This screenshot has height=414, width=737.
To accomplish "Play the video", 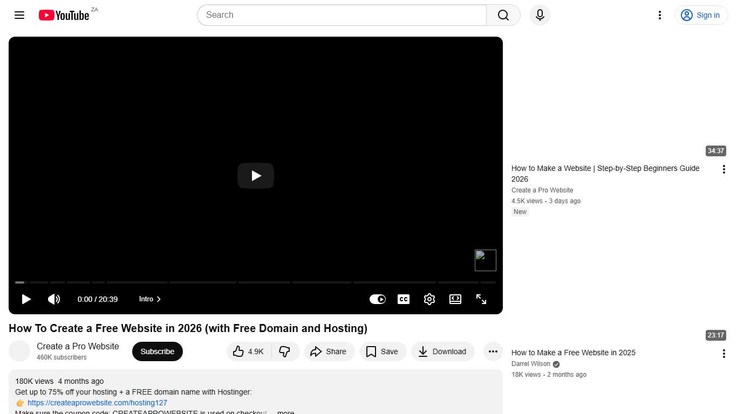I will click(26, 299).
